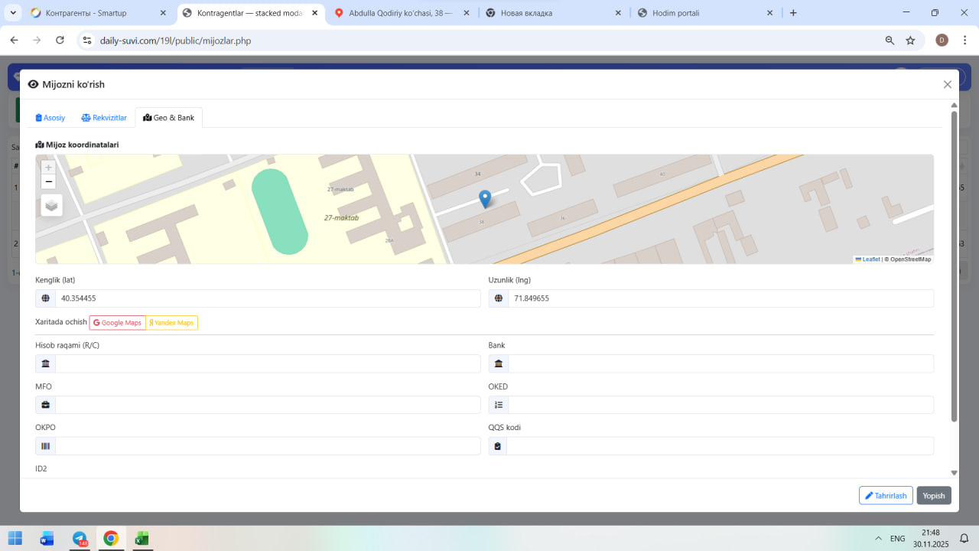Zoom in on the Leaflet map
The height and width of the screenshot is (551, 979).
click(x=48, y=167)
